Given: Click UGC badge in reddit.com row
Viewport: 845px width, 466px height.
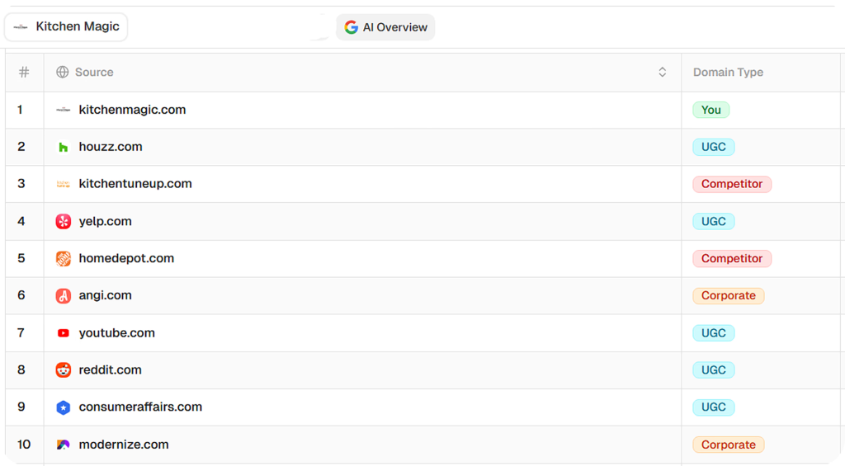Looking at the screenshot, I should [713, 370].
